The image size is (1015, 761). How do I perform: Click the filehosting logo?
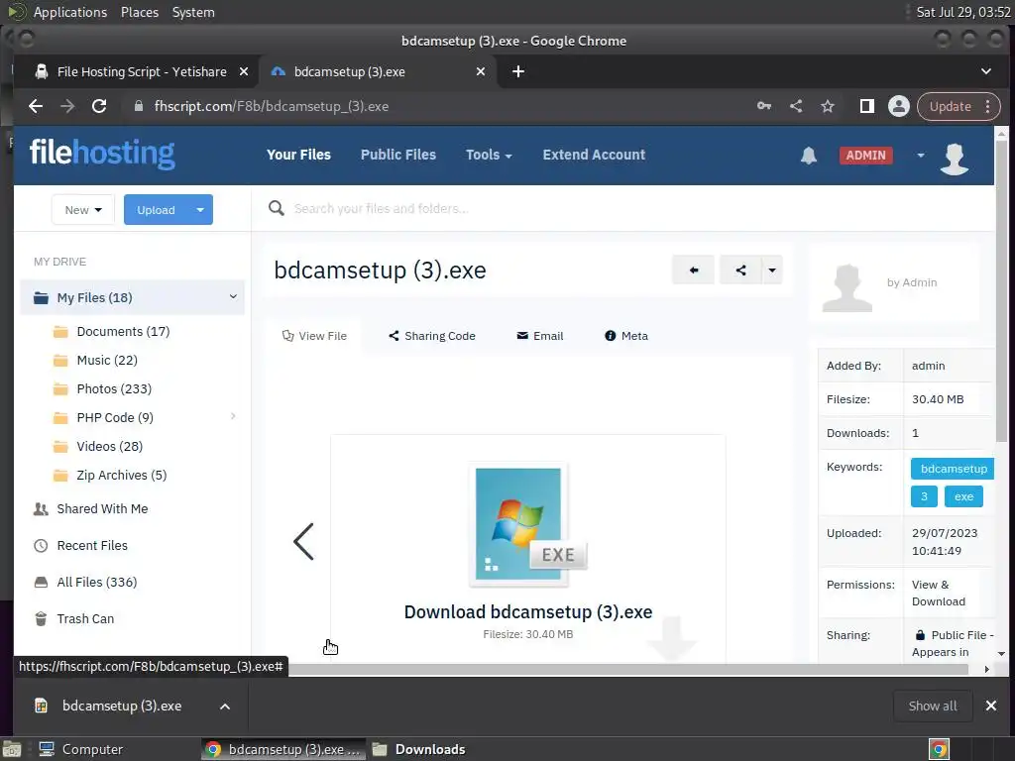(102, 154)
